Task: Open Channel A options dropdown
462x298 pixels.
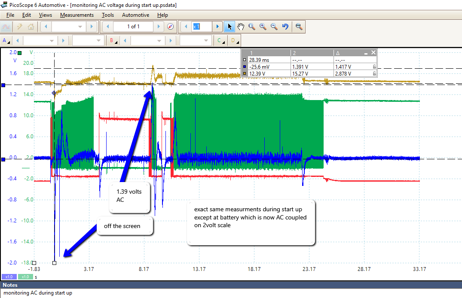Action: (x=6, y=41)
